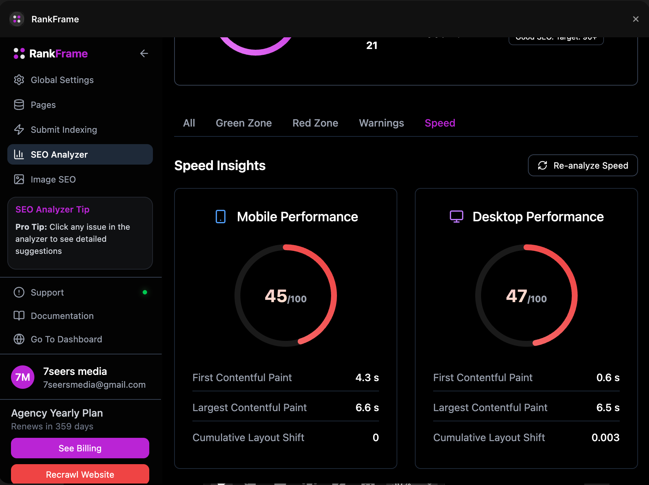
Task: Click the Submit Indexing lightning icon
Action: coord(19,129)
